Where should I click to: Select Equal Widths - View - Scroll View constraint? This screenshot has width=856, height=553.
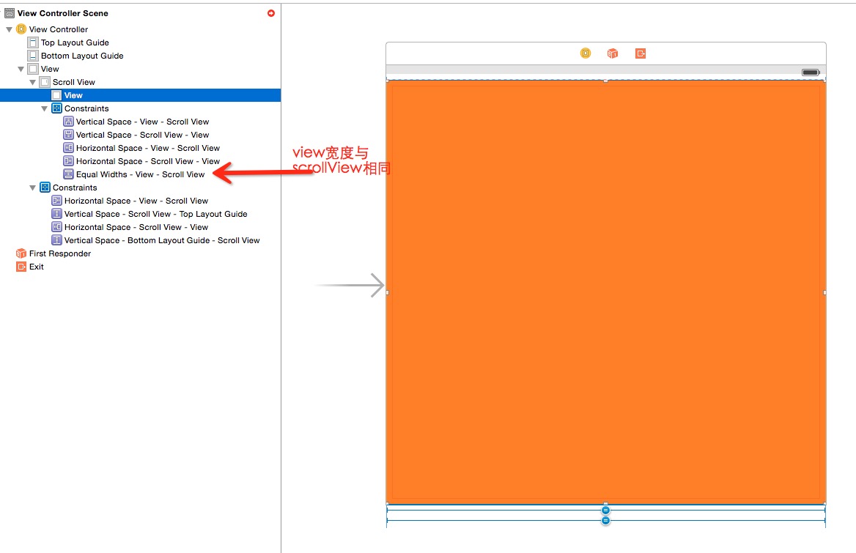[x=140, y=174]
